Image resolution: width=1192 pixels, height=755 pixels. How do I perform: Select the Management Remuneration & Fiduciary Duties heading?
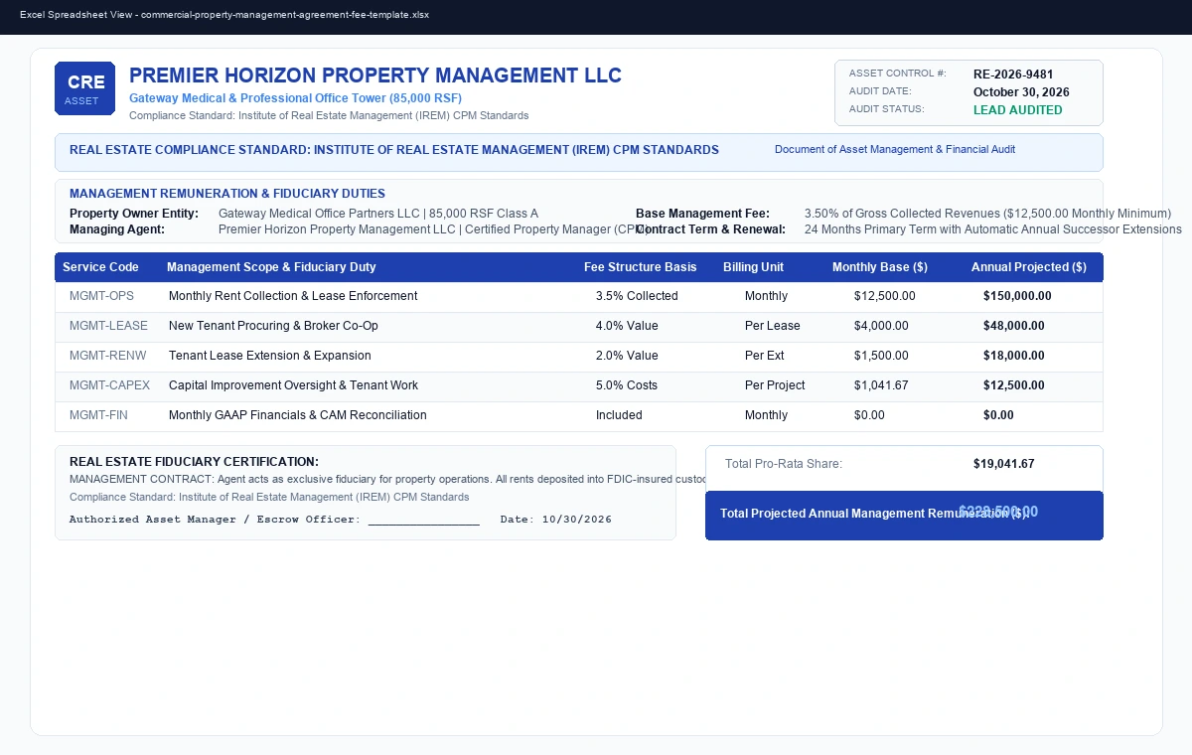pos(227,194)
